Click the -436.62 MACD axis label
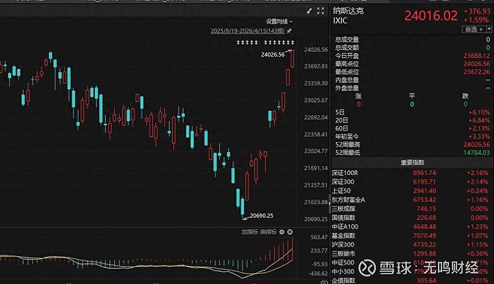The height and width of the screenshot is (284, 494). (x=317, y=274)
